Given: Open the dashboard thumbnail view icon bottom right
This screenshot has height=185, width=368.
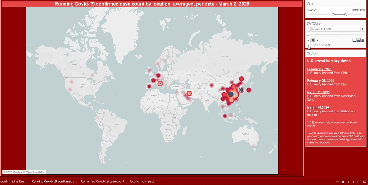Looking at the screenshot, I should point(337,182).
